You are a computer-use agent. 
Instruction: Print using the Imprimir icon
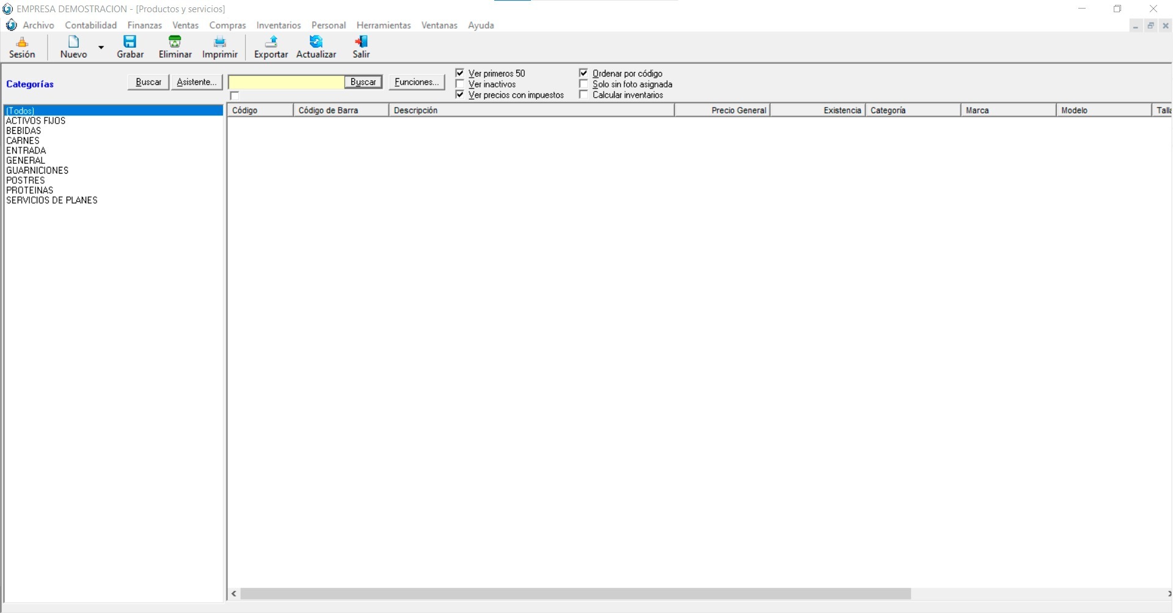tap(219, 42)
